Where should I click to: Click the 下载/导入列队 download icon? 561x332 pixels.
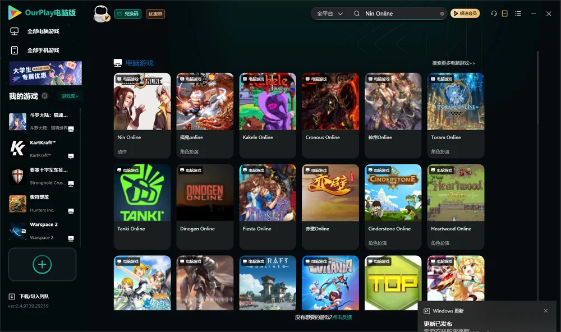12,297
